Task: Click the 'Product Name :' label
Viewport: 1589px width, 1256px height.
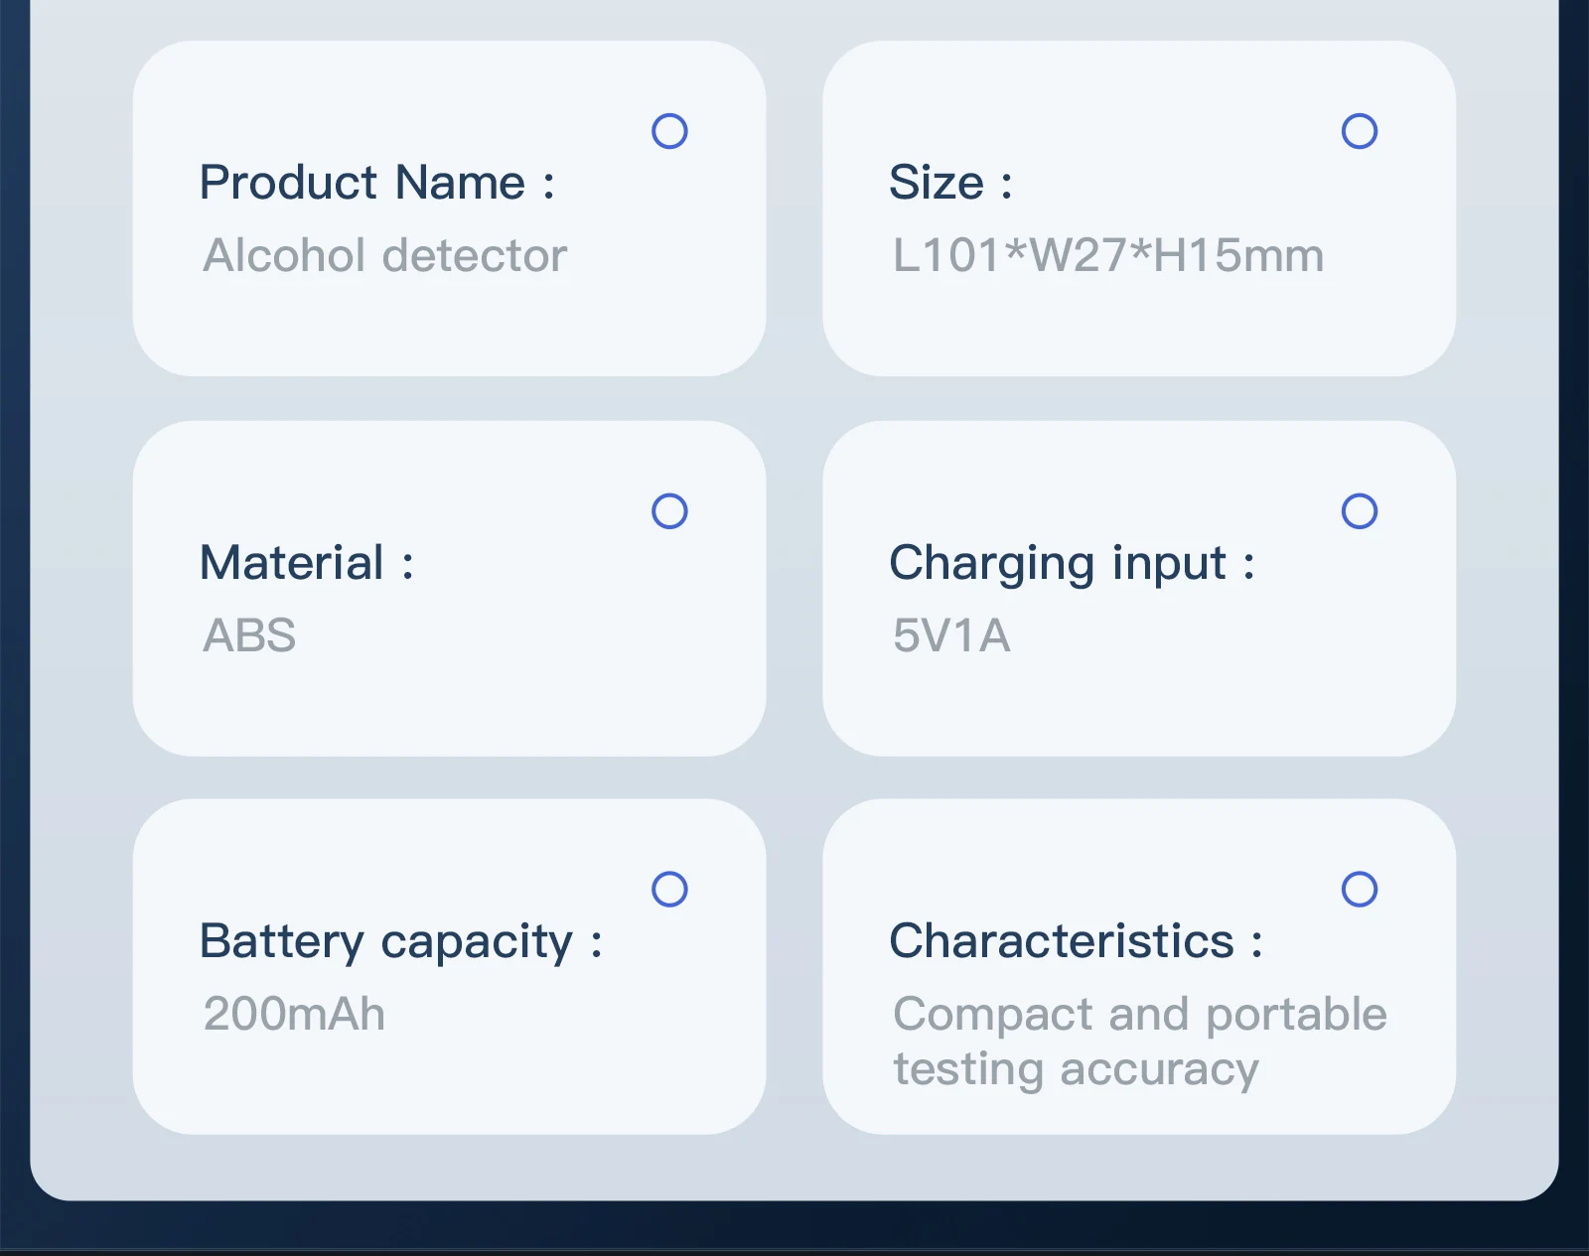Action: (x=376, y=183)
